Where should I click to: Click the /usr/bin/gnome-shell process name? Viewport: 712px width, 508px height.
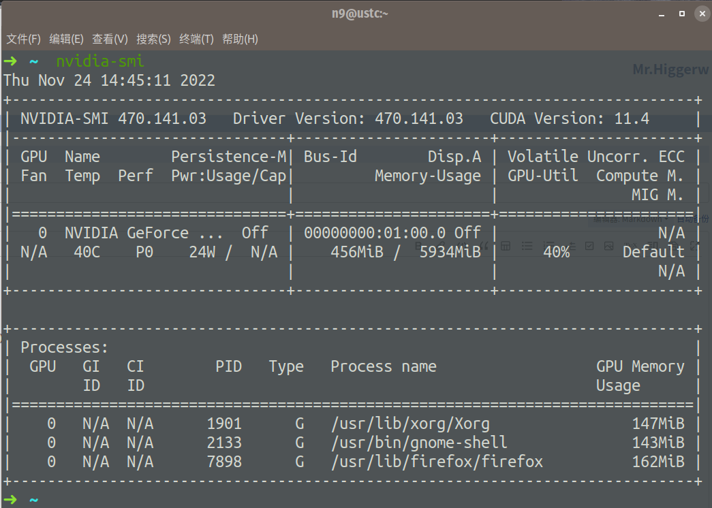pyautogui.click(x=419, y=443)
